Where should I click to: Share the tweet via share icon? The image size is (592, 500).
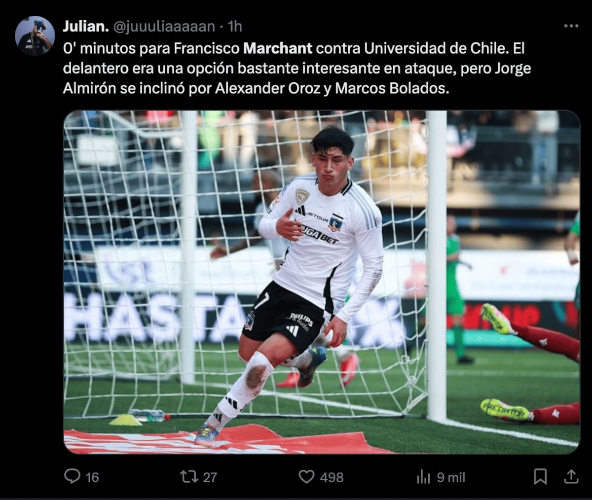point(571,476)
